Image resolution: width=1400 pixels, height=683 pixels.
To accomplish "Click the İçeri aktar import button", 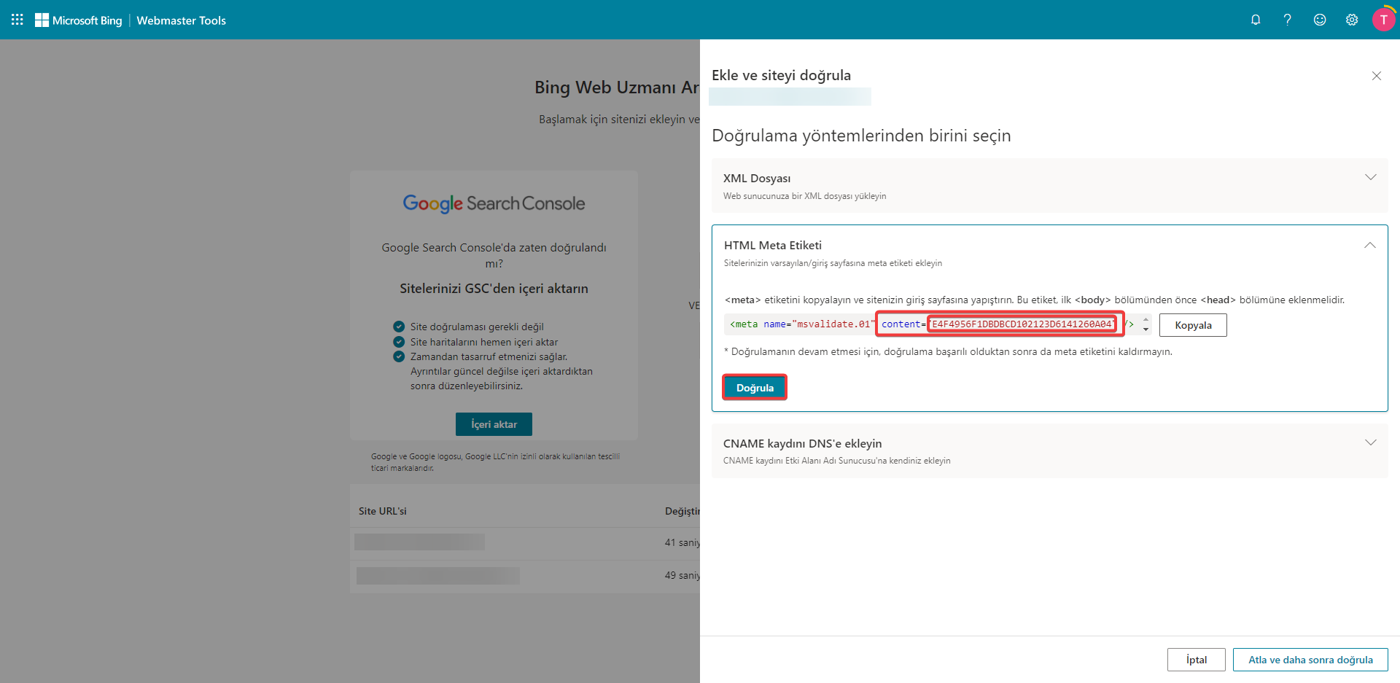I will click(x=494, y=424).
